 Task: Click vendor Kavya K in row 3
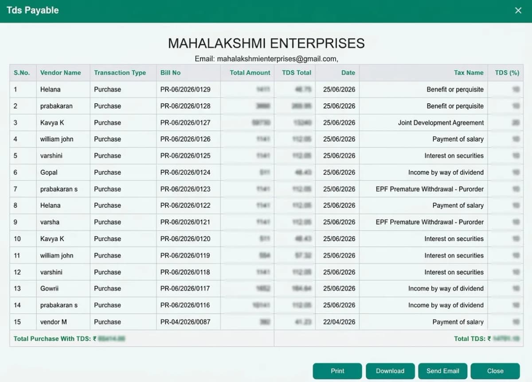coord(52,123)
